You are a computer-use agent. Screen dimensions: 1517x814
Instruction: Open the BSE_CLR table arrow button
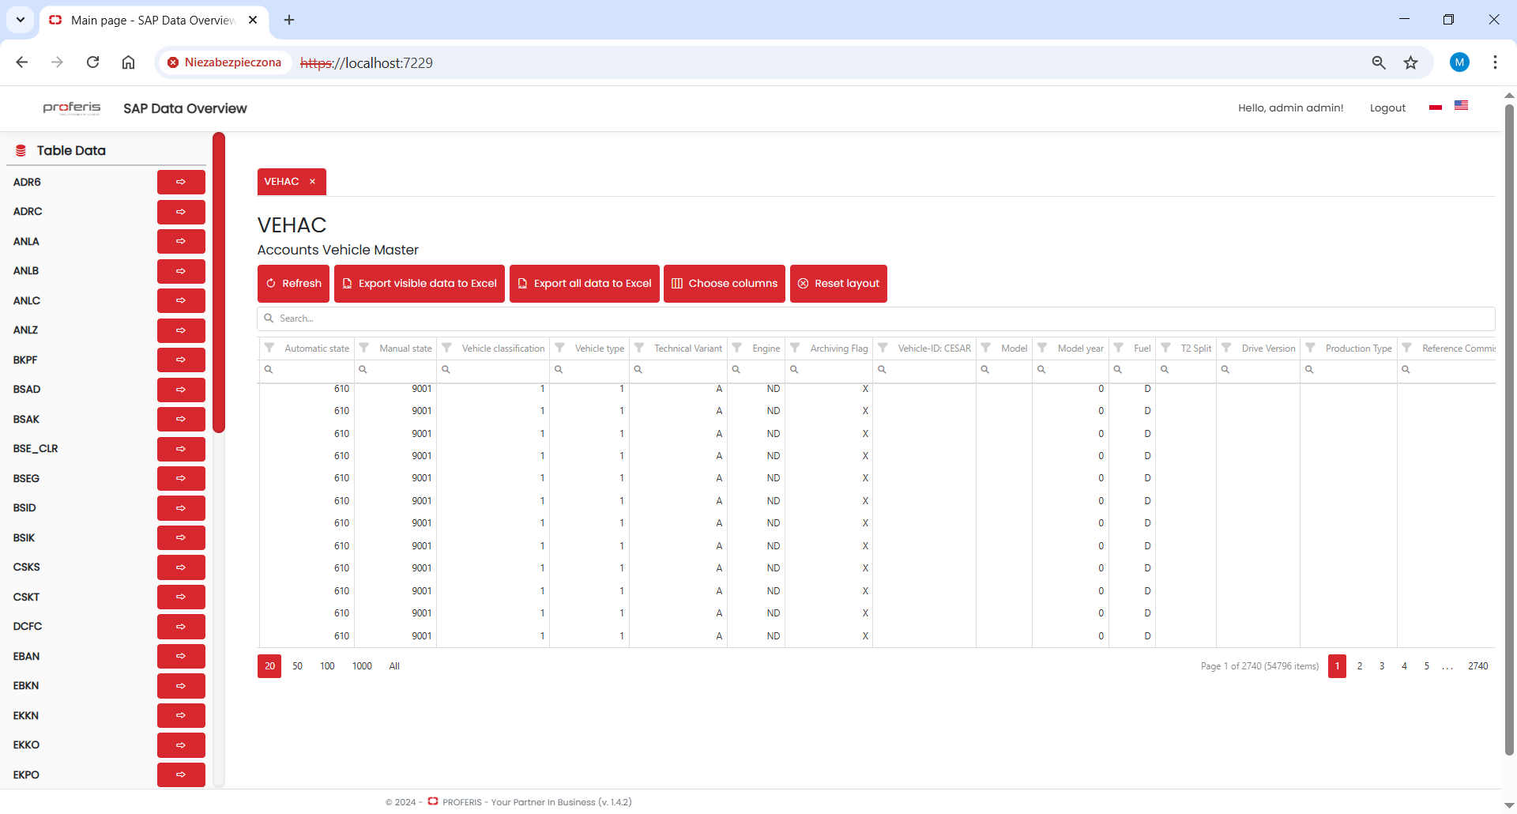(x=181, y=449)
